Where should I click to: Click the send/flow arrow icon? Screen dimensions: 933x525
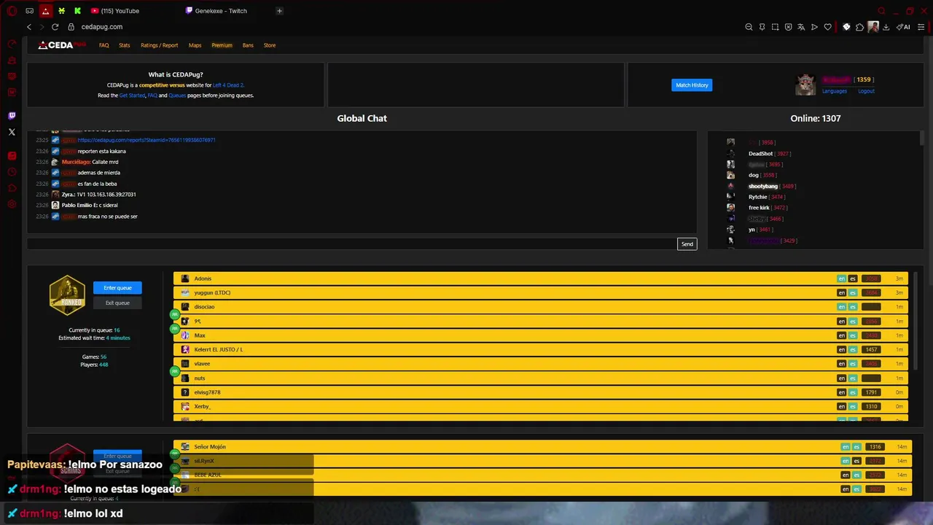(x=814, y=27)
